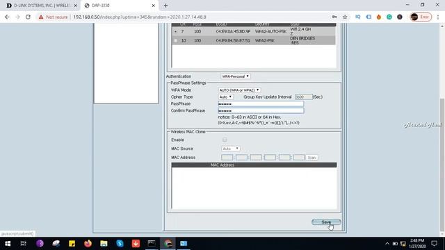Click the Chrome taskbar icon
This screenshot has width=445, height=250.
point(168,244)
